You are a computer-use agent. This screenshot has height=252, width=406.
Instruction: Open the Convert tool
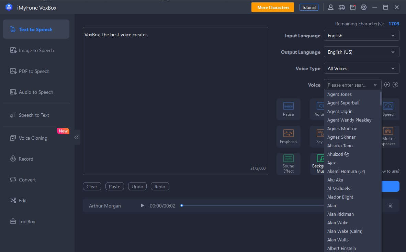tap(36, 180)
